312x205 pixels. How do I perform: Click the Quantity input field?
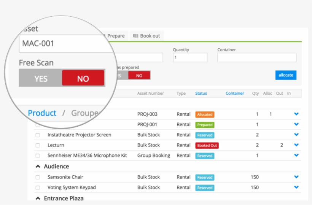pos(190,57)
